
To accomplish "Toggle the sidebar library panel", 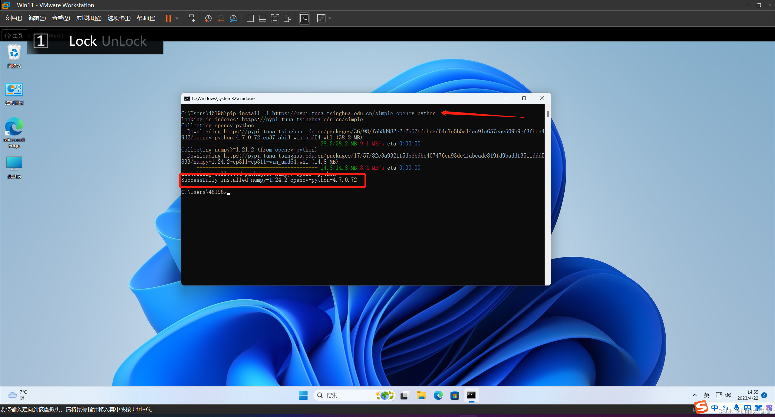I will [x=250, y=18].
